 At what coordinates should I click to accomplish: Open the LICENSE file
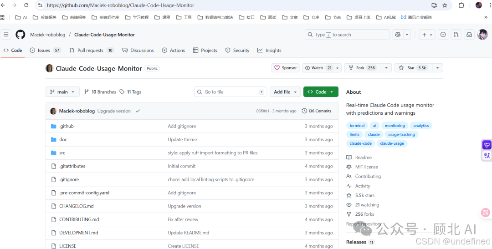point(67,246)
